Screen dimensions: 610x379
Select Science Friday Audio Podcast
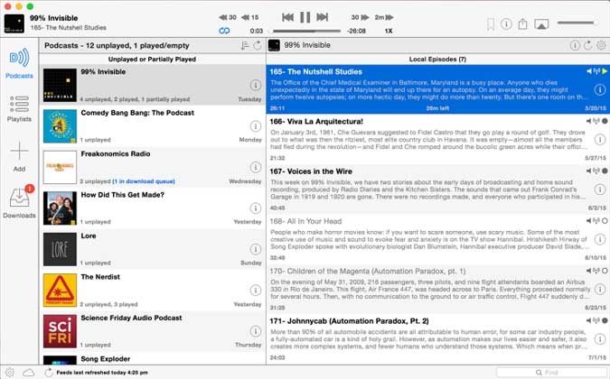(152, 331)
